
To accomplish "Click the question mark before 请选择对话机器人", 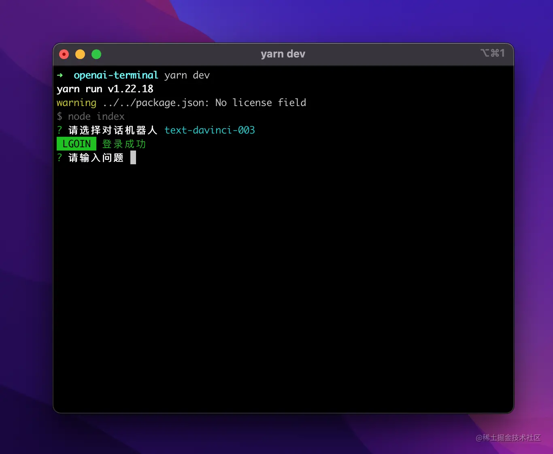I will click(x=60, y=130).
